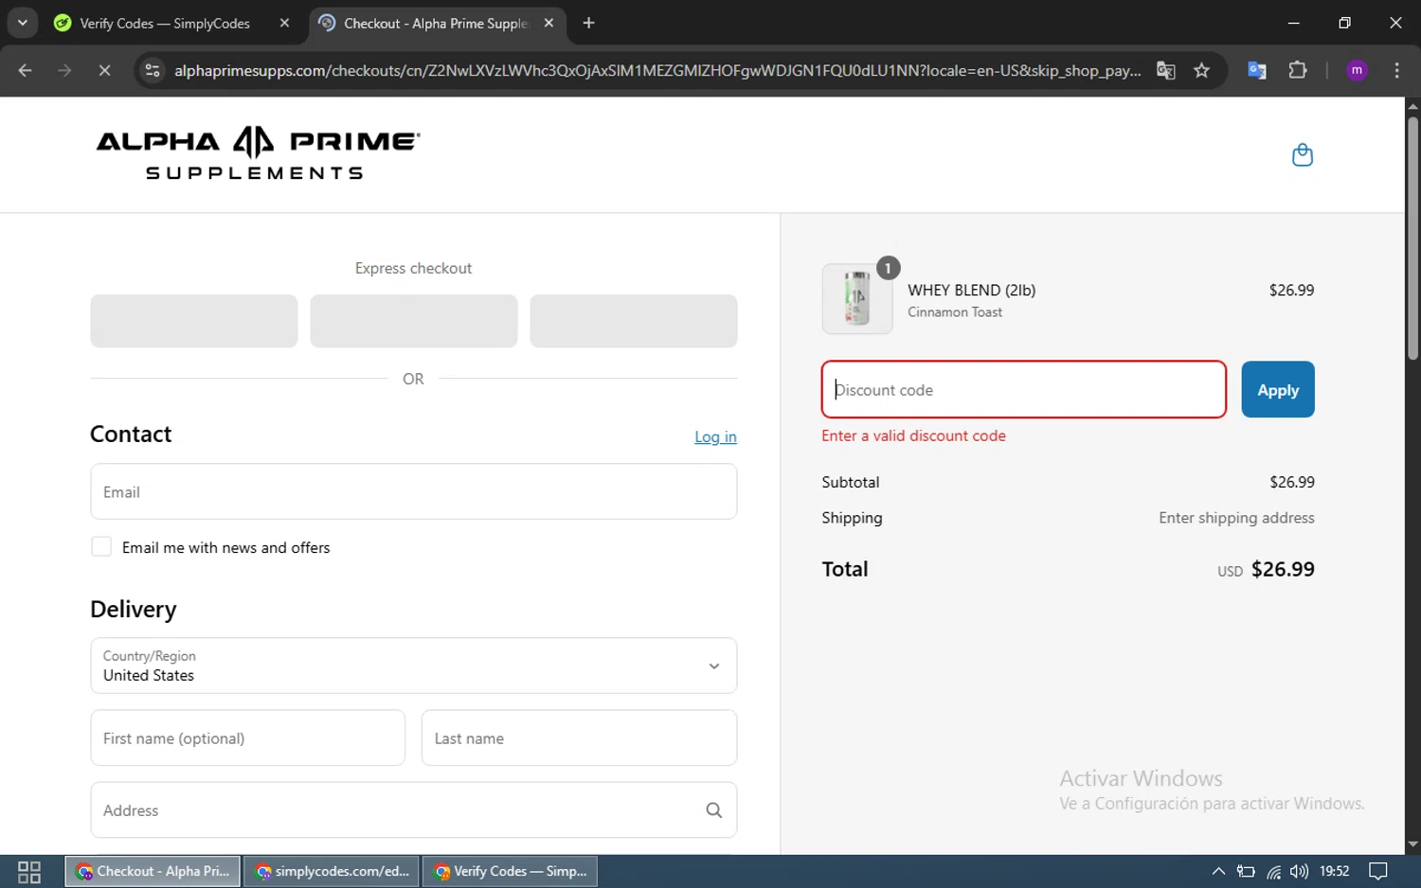Click the Log in link
This screenshot has width=1421, height=888.
(x=715, y=436)
